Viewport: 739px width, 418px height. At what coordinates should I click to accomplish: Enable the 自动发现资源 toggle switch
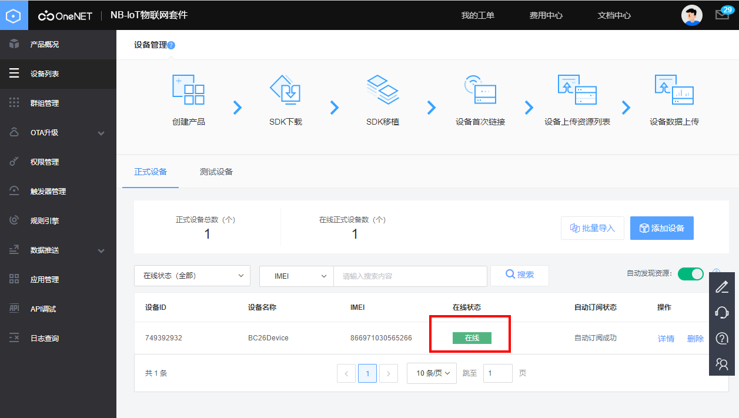tap(691, 273)
